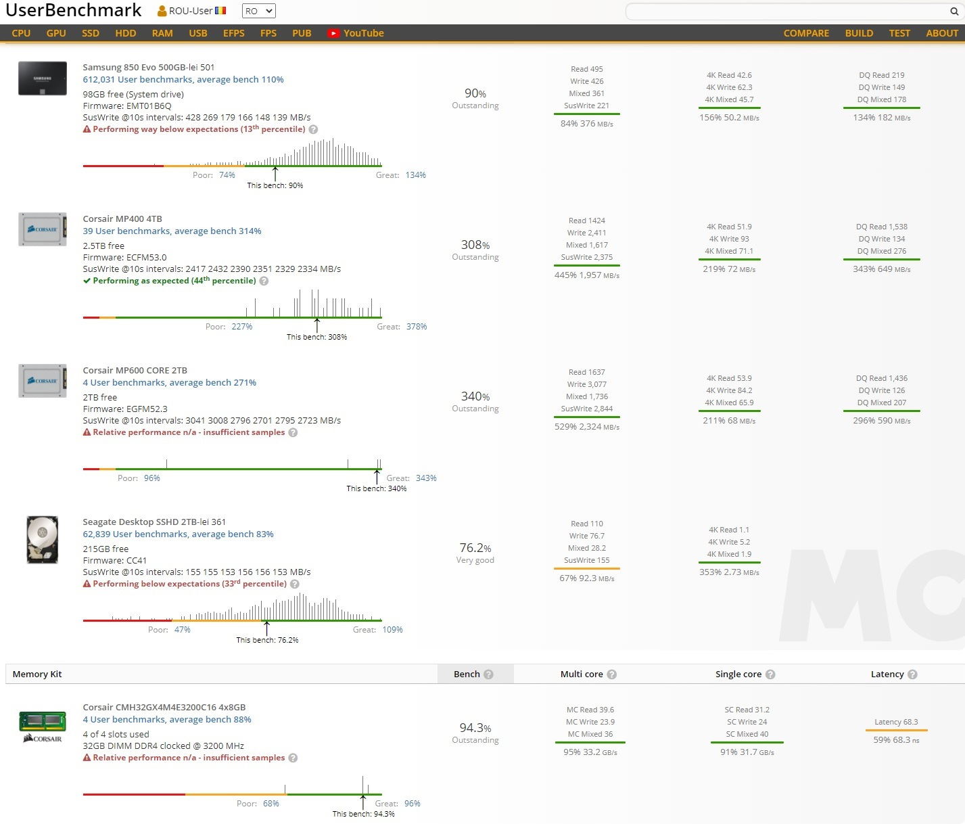Open the YouTube link in navigation bar
The image size is (965, 824).
(x=356, y=33)
